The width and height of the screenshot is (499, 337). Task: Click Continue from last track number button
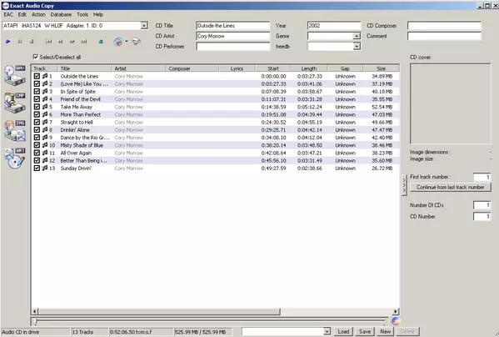pos(451,187)
